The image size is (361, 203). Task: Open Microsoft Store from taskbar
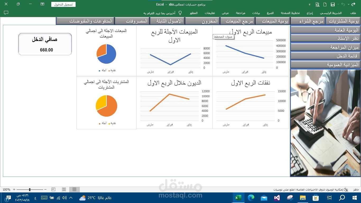tap(316, 198)
